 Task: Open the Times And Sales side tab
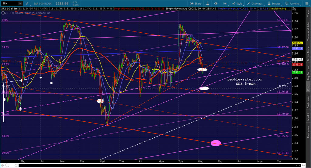[308, 31]
